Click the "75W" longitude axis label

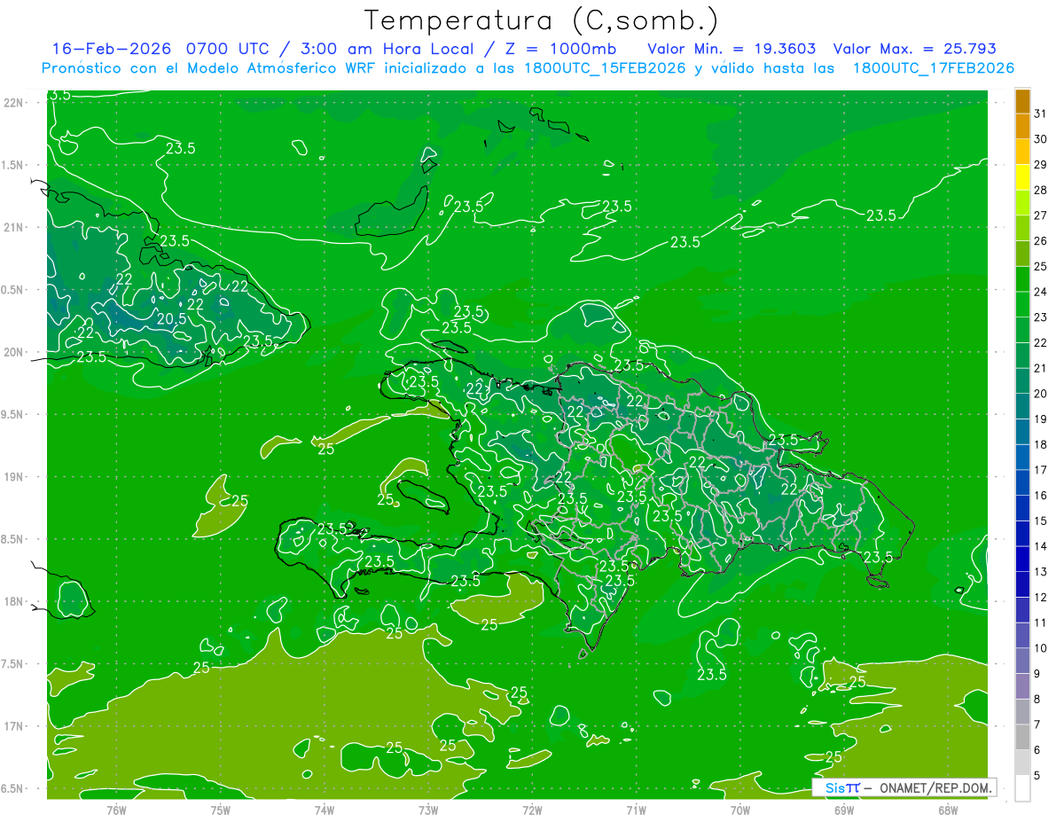[220, 810]
